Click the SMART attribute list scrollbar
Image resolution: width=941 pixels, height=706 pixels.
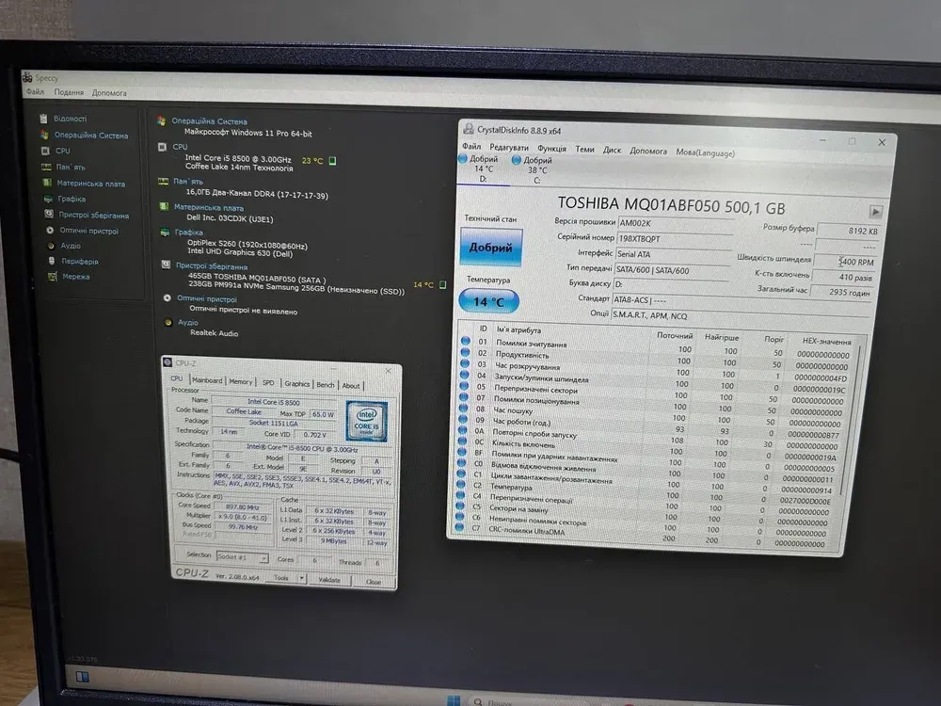(x=855, y=433)
